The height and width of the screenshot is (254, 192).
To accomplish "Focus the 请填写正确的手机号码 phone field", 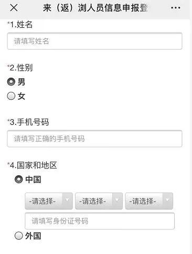I will [x=94, y=139].
